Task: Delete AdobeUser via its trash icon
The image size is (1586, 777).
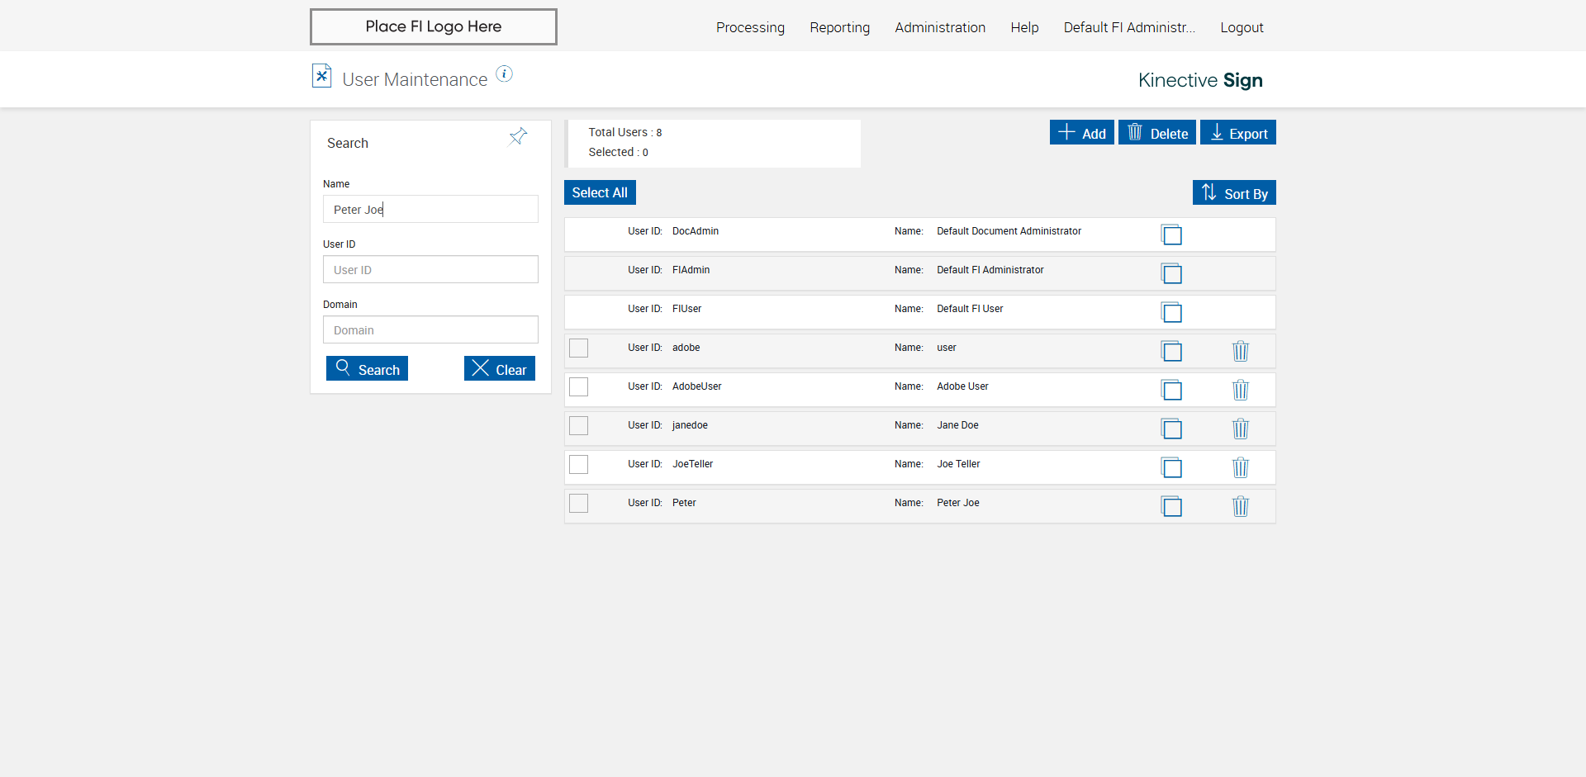Action: pos(1241,390)
